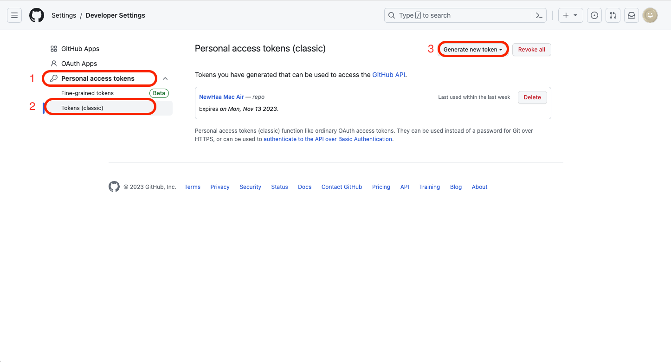Click the Pricing footer link
Image resolution: width=671 pixels, height=362 pixels.
381,187
